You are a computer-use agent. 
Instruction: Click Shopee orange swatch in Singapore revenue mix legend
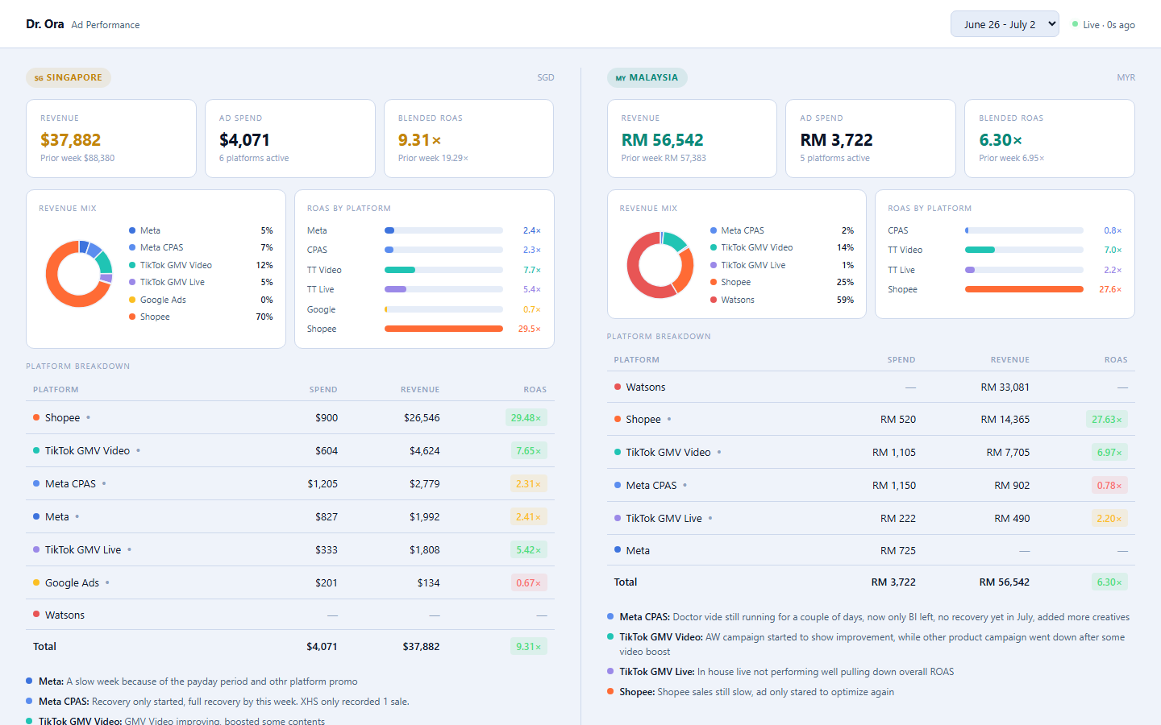pyautogui.click(x=132, y=317)
